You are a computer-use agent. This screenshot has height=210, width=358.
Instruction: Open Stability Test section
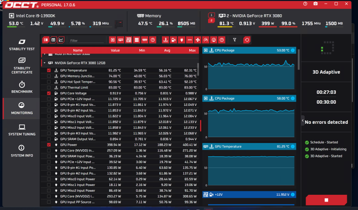pos(21,45)
